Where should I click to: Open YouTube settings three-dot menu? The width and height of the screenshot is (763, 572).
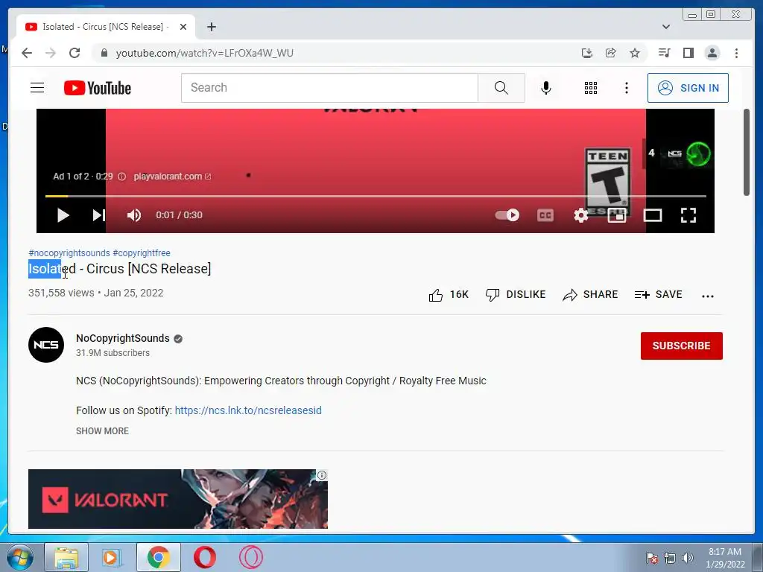(626, 88)
